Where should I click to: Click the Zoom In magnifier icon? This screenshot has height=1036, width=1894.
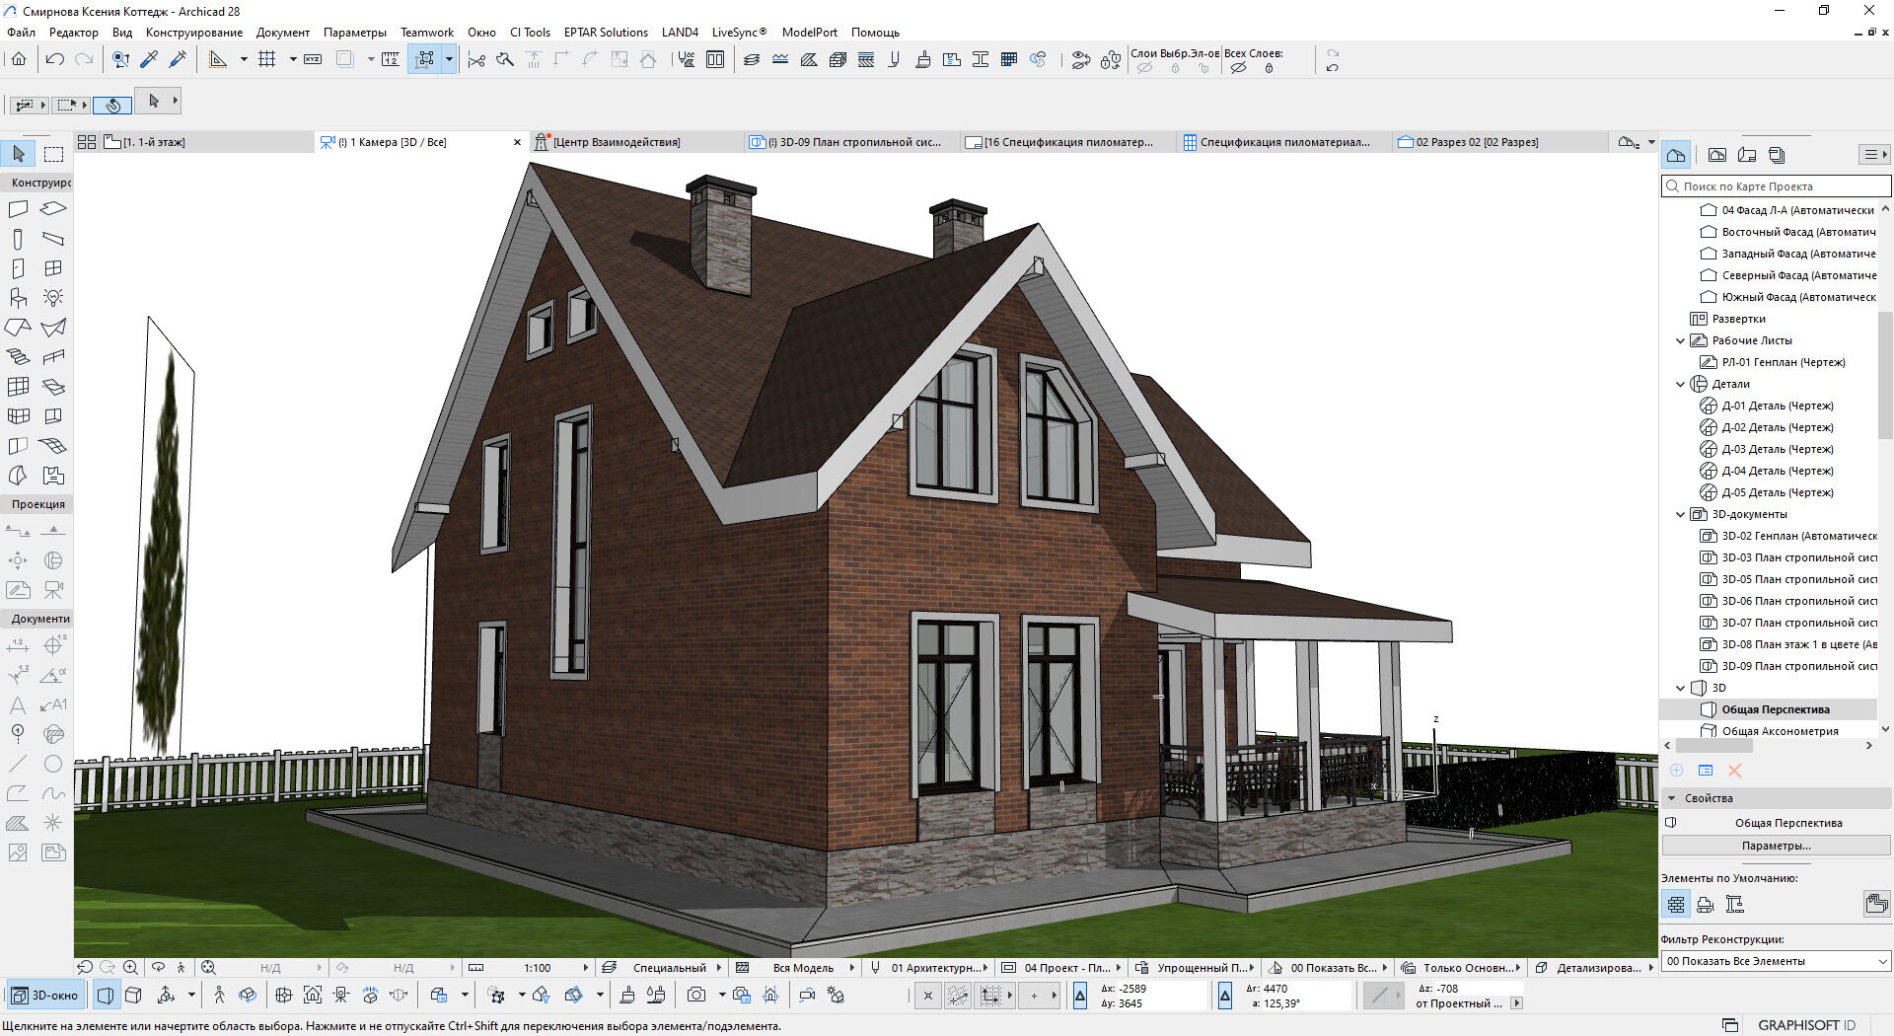coord(130,968)
